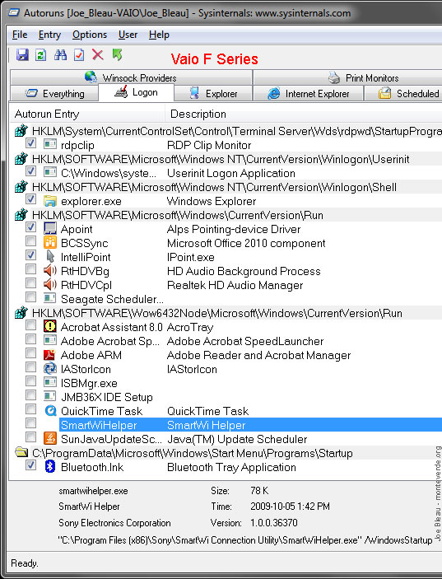Image resolution: width=442 pixels, height=579 pixels.
Task: Click the explorer.exe folder icon
Action: (50, 201)
